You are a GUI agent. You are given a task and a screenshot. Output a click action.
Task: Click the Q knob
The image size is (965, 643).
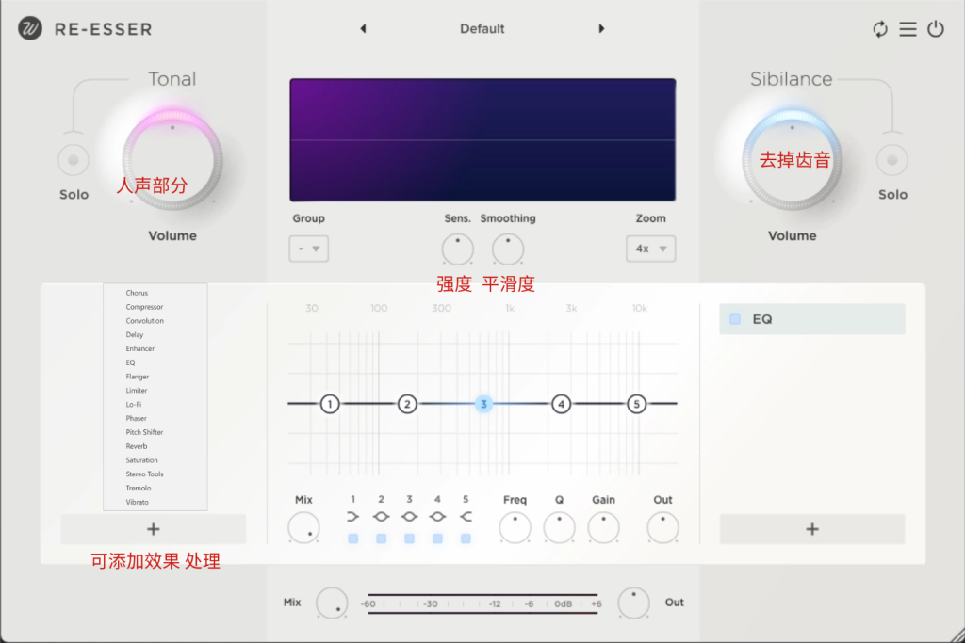coord(560,527)
